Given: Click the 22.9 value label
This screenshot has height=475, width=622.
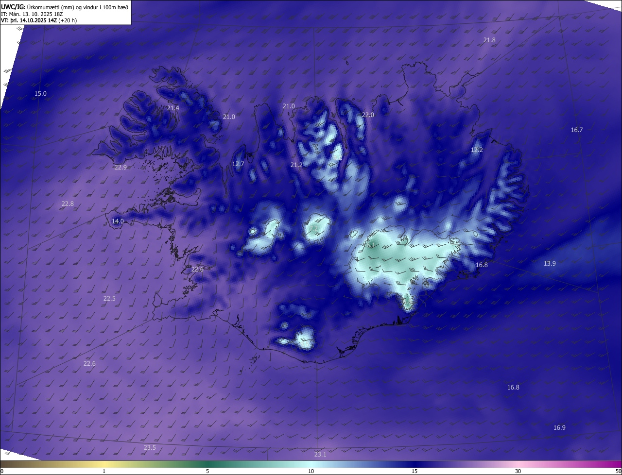Looking at the screenshot, I should (121, 168).
